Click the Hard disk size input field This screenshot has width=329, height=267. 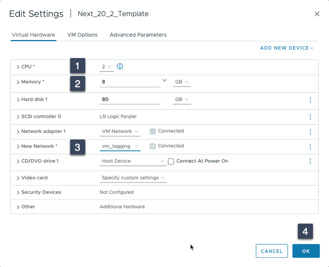pyautogui.click(x=129, y=100)
